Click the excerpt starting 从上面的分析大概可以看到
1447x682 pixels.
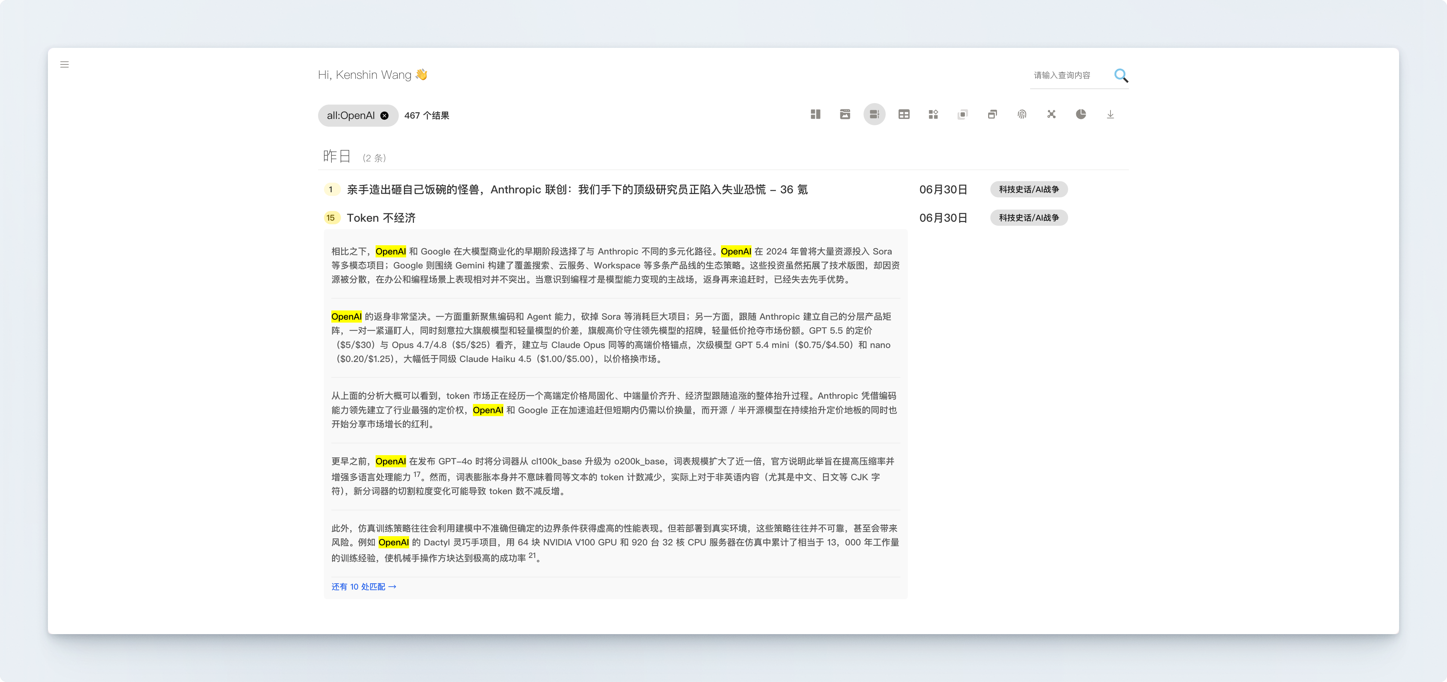pos(615,410)
